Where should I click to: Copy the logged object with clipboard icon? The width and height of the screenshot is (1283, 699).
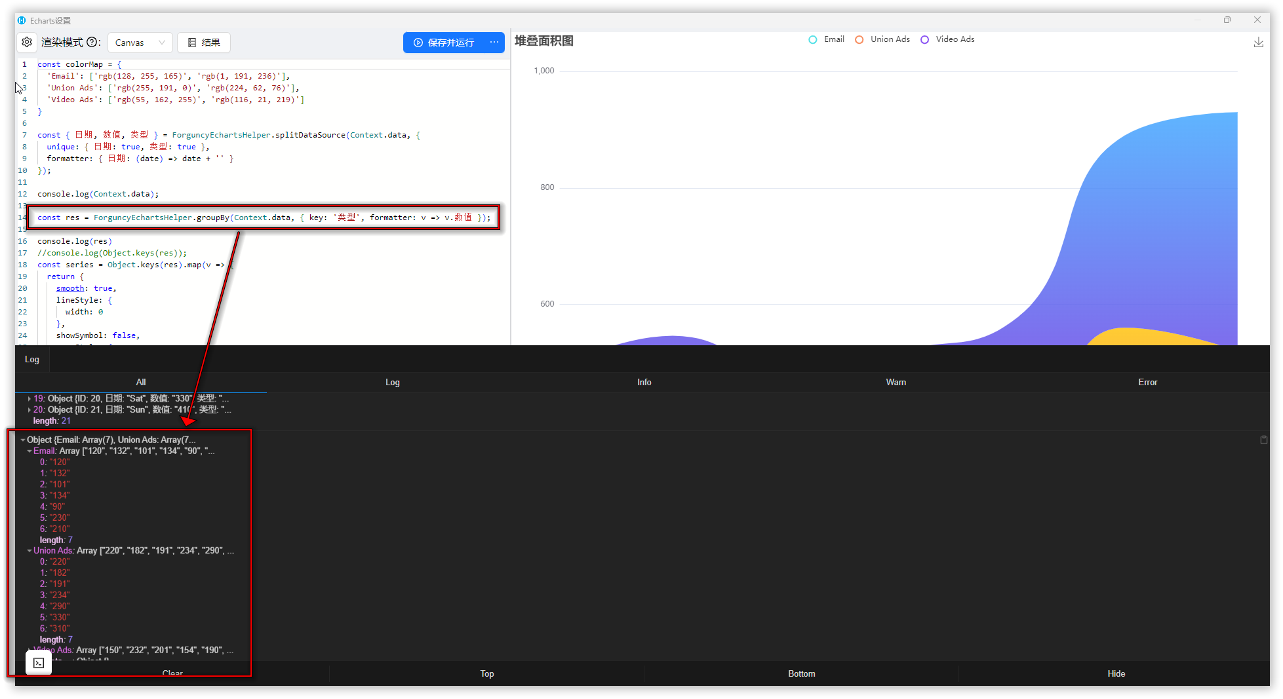pyautogui.click(x=1264, y=440)
